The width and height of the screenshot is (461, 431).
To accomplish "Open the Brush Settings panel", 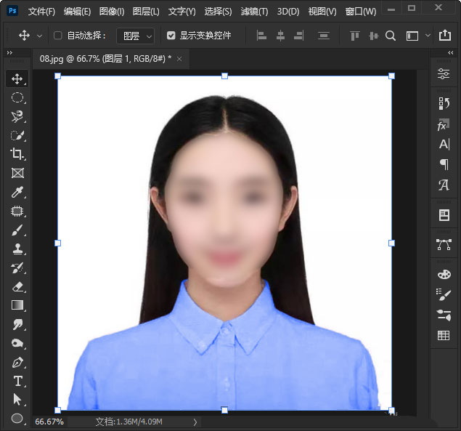I will (444, 294).
